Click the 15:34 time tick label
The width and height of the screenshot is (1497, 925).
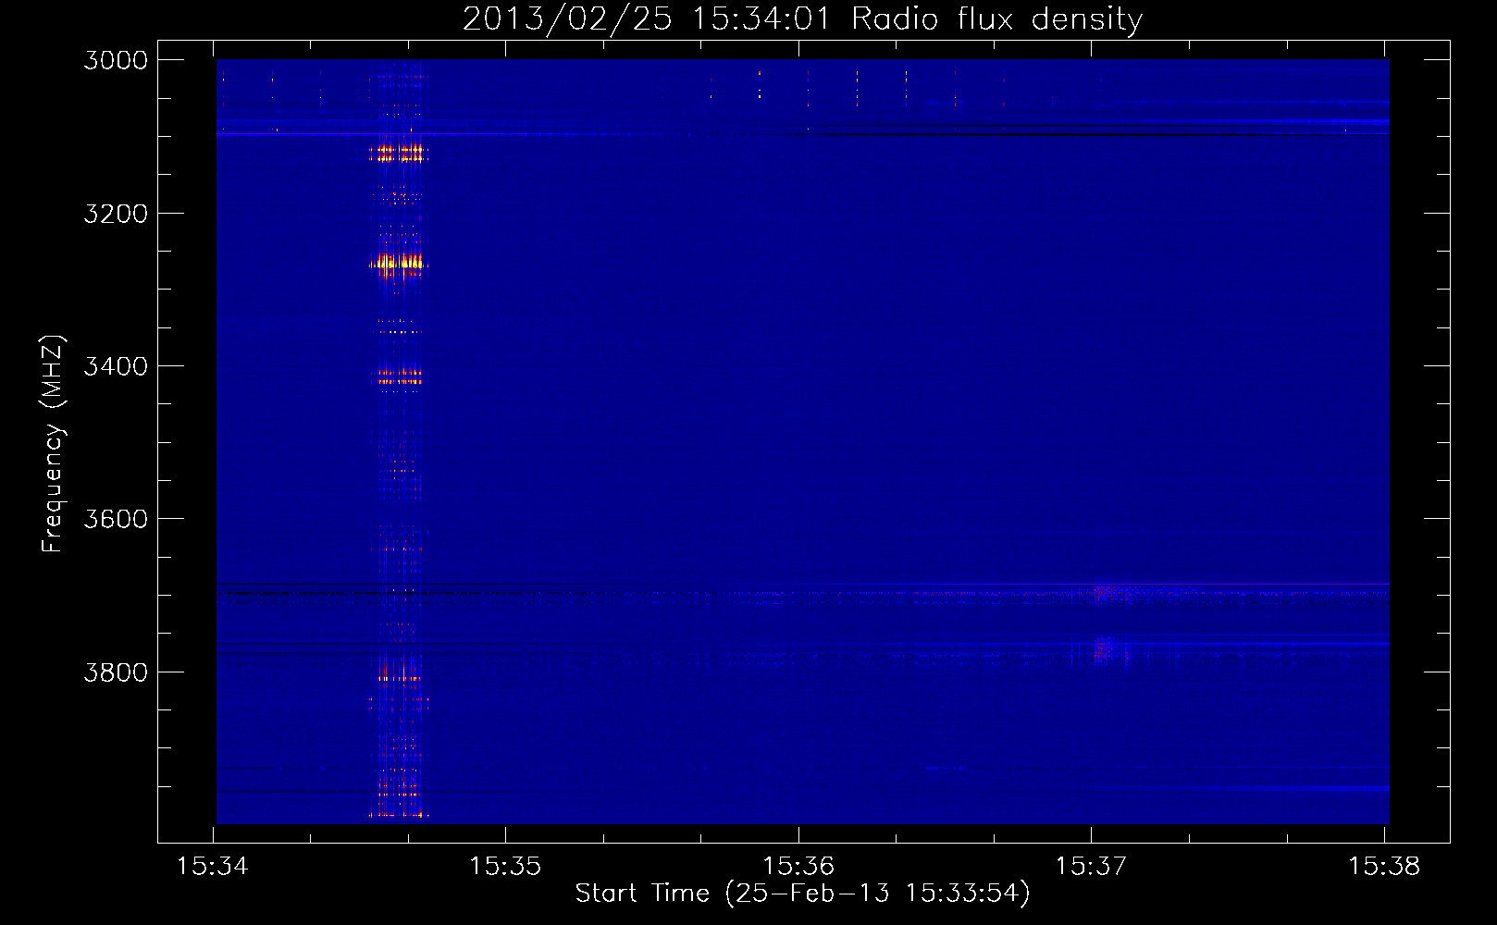click(x=213, y=867)
